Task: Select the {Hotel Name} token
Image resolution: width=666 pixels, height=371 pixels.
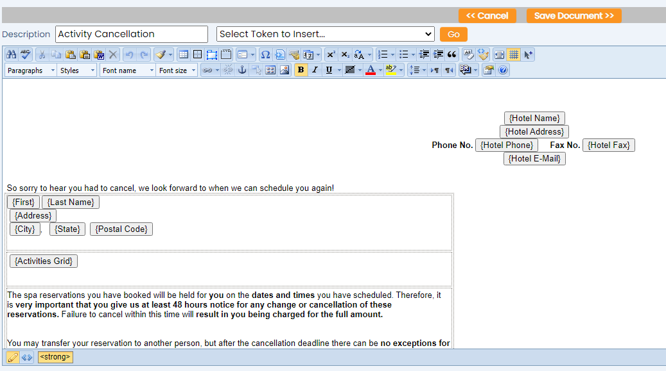Action: pos(534,119)
